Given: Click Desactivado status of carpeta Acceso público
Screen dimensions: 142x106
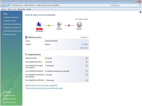Looking at the screenshot, I should (x=50, y=66).
